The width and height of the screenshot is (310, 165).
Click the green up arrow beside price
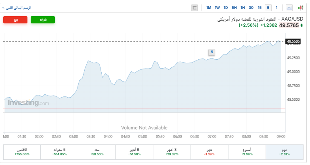302,25
